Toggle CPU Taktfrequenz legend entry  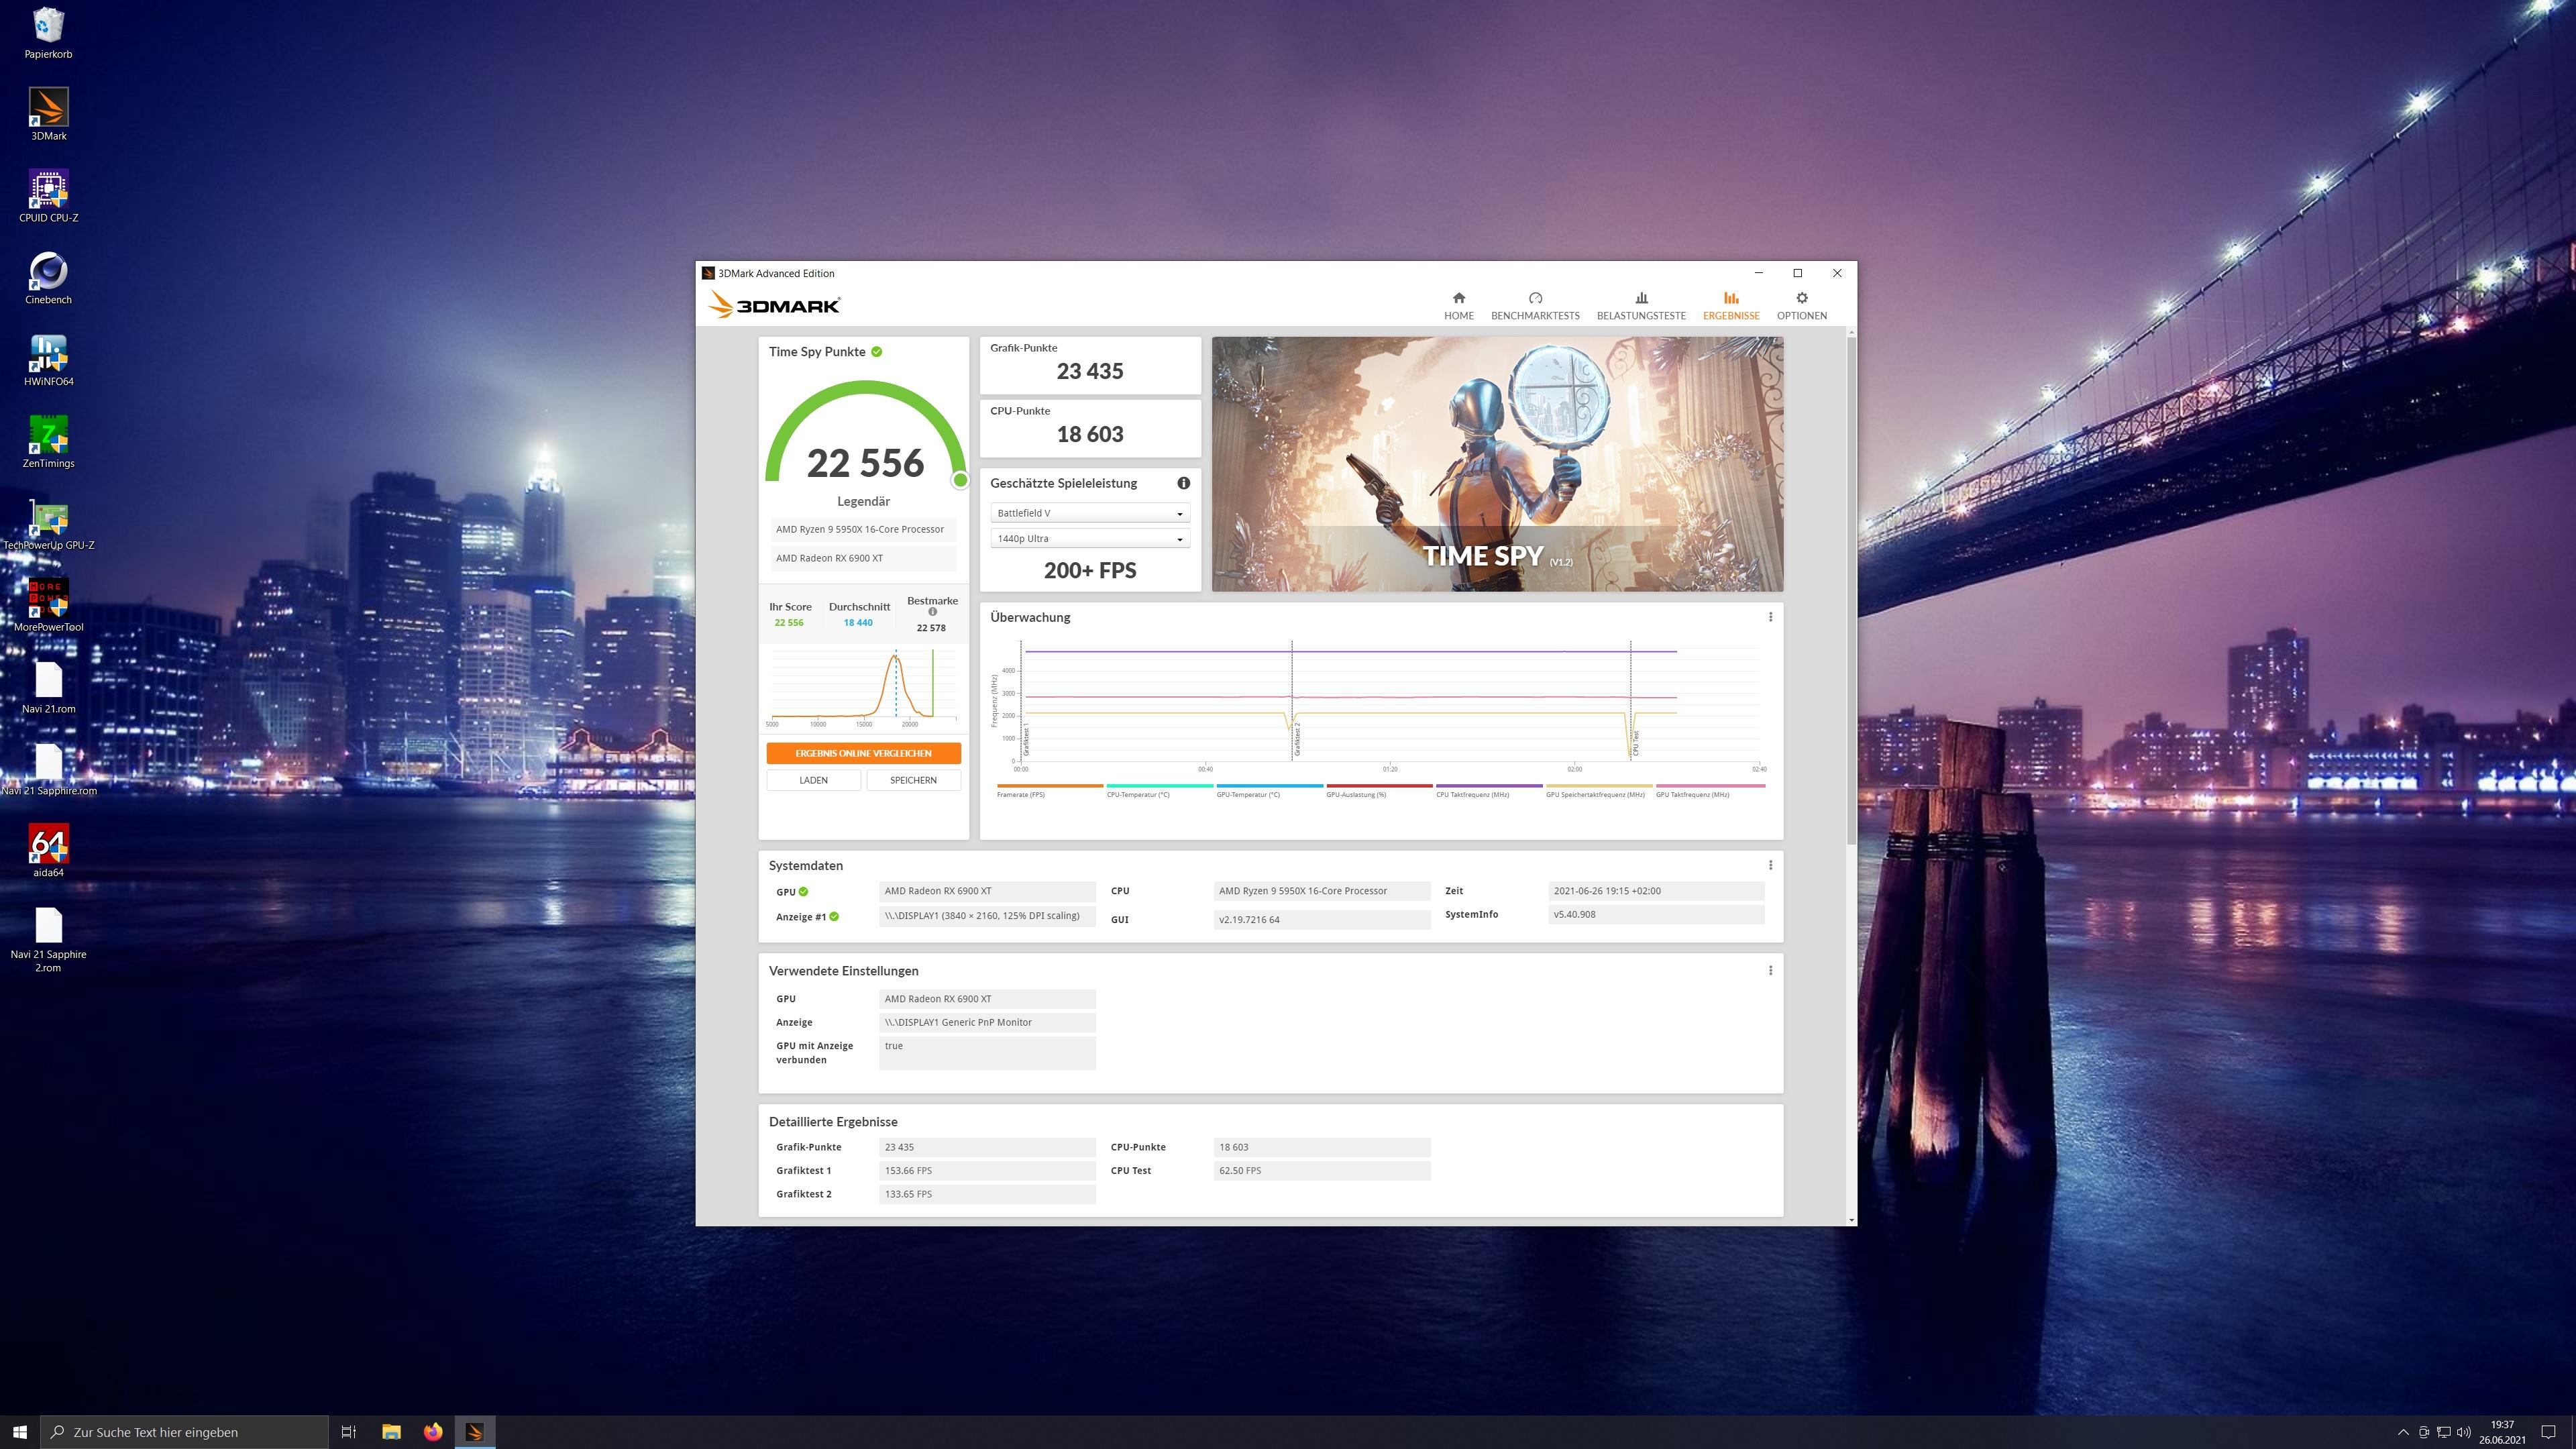pyautogui.click(x=1489, y=791)
